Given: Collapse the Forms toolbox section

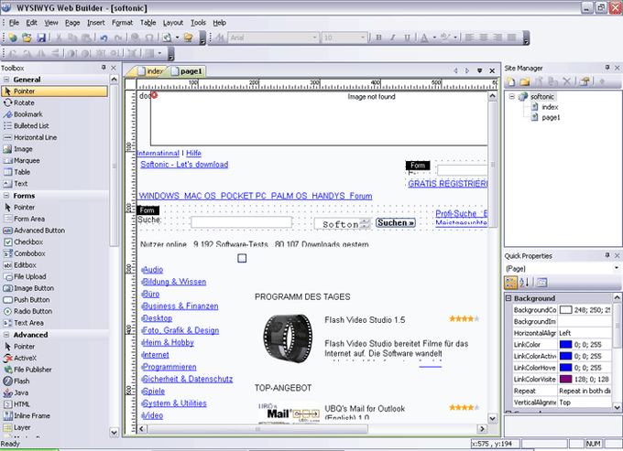Looking at the screenshot, I should [6, 196].
